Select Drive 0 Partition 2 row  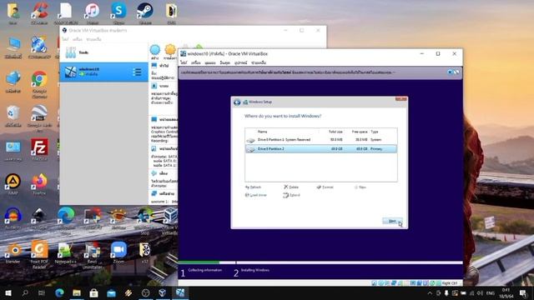click(320, 149)
